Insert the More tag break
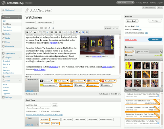 [72, 32]
